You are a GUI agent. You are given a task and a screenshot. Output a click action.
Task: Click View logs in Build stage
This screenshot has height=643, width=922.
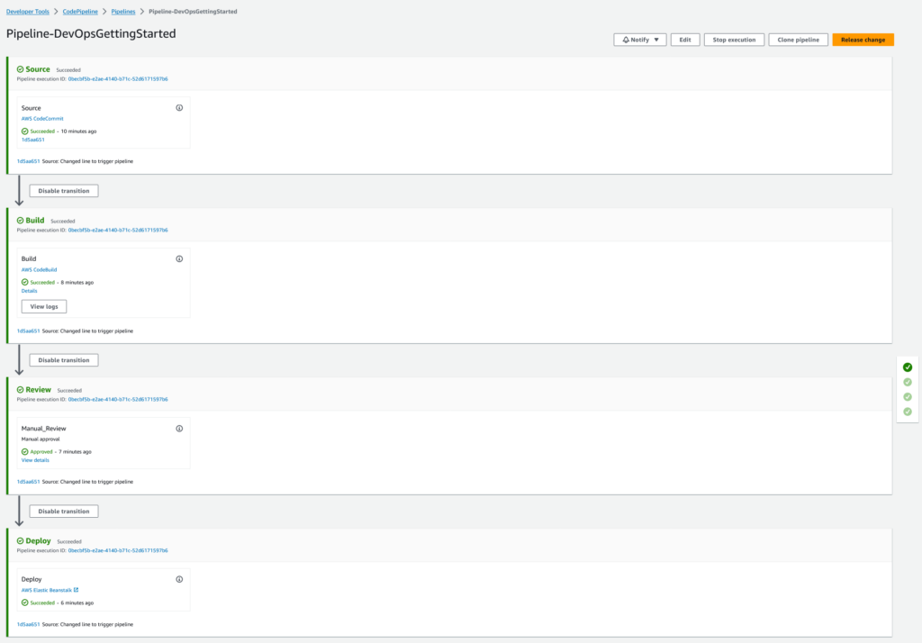tap(44, 306)
